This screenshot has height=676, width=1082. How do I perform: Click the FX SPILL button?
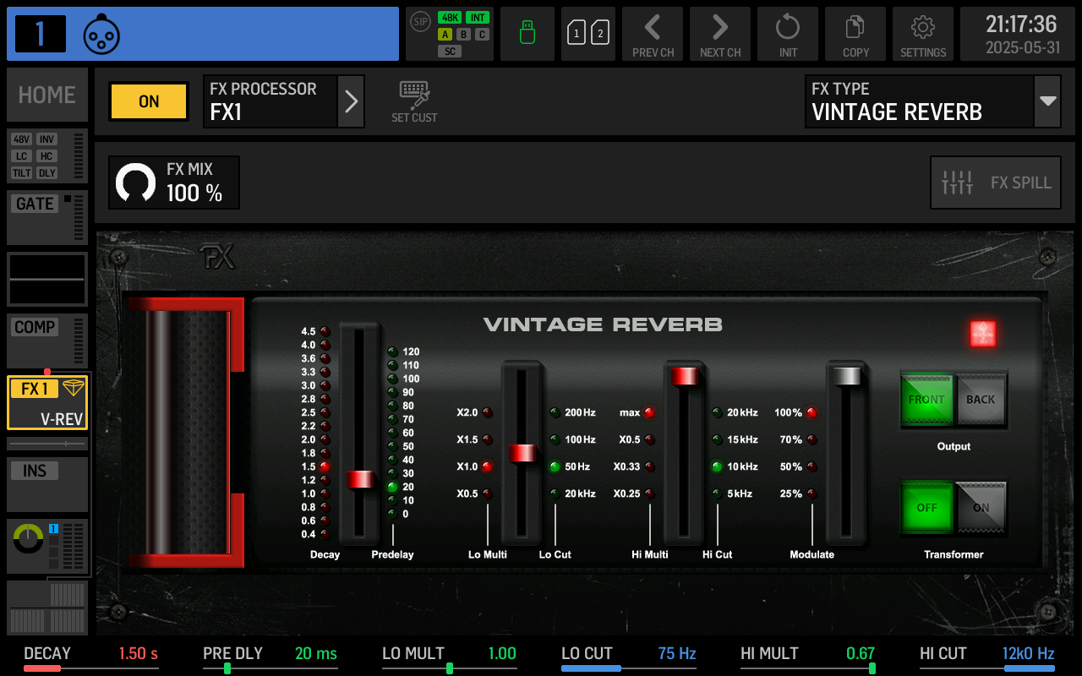[995, 182]
